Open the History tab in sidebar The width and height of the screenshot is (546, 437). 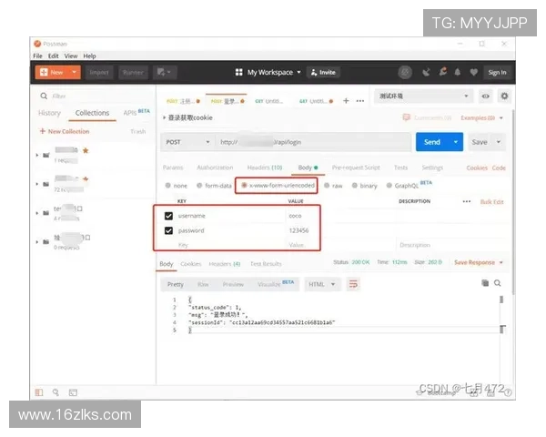tap(49, 113)
